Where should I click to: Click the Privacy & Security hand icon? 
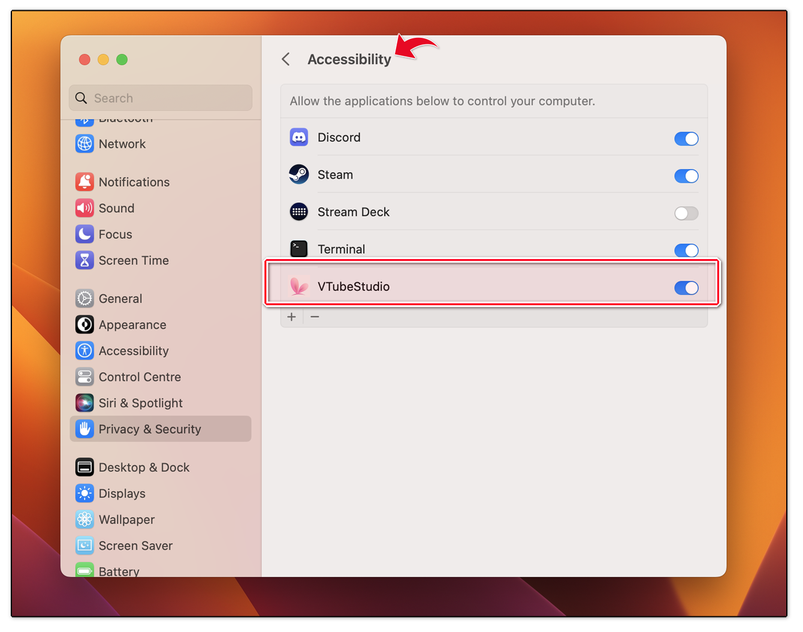tap(84, 429)
